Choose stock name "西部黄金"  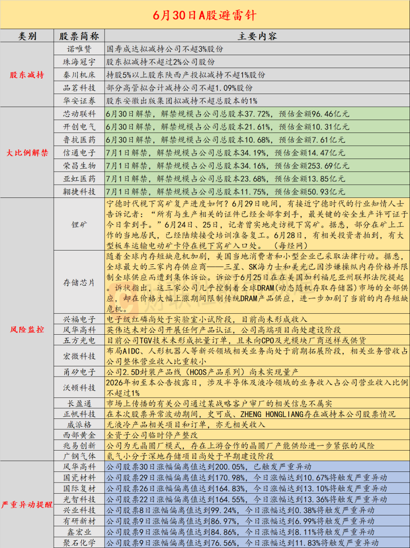[x=79, y=435]
